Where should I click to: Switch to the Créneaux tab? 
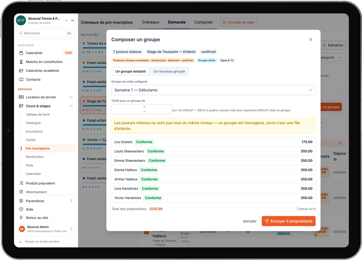coord(151,22)
